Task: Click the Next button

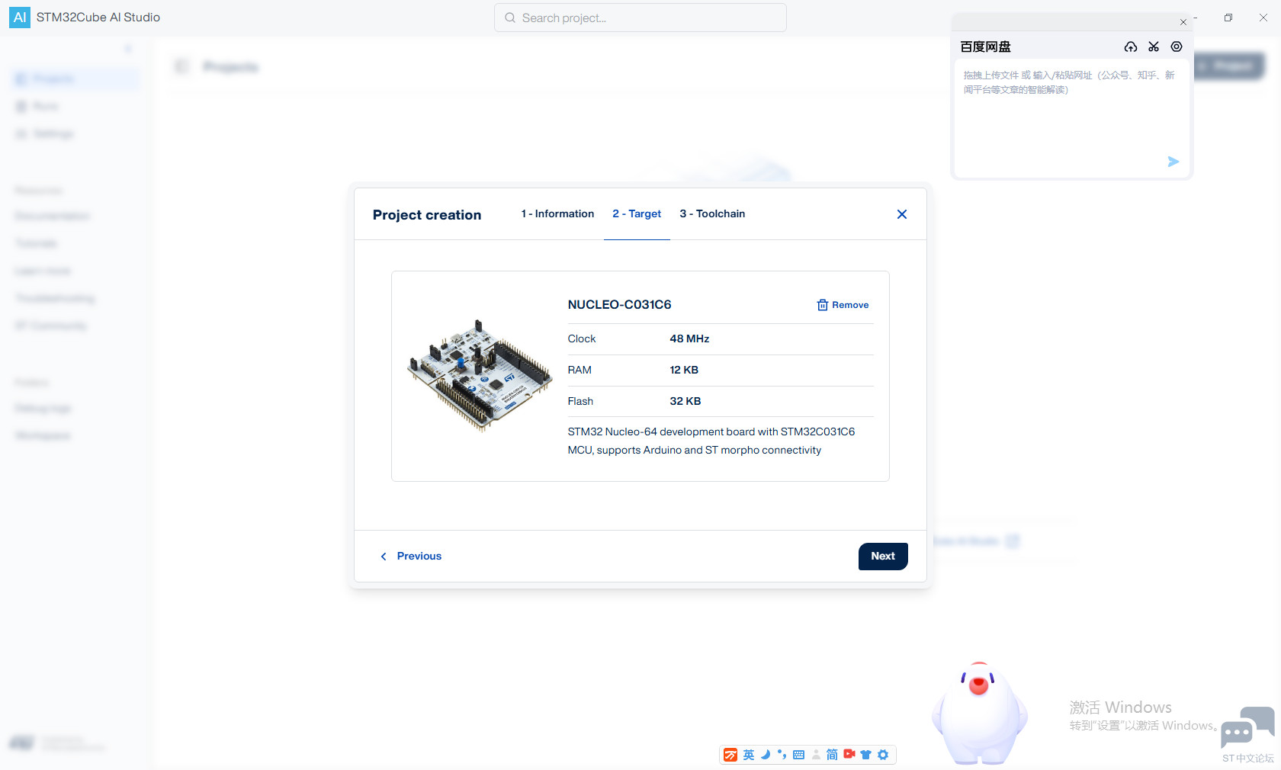Action: pos(883,557)
